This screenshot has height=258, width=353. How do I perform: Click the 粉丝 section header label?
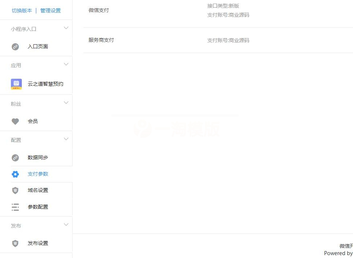point(16,104)
